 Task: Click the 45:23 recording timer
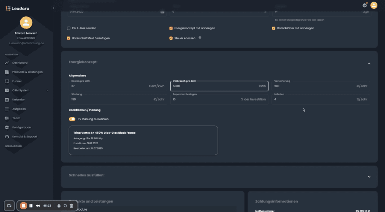[47, 206]
